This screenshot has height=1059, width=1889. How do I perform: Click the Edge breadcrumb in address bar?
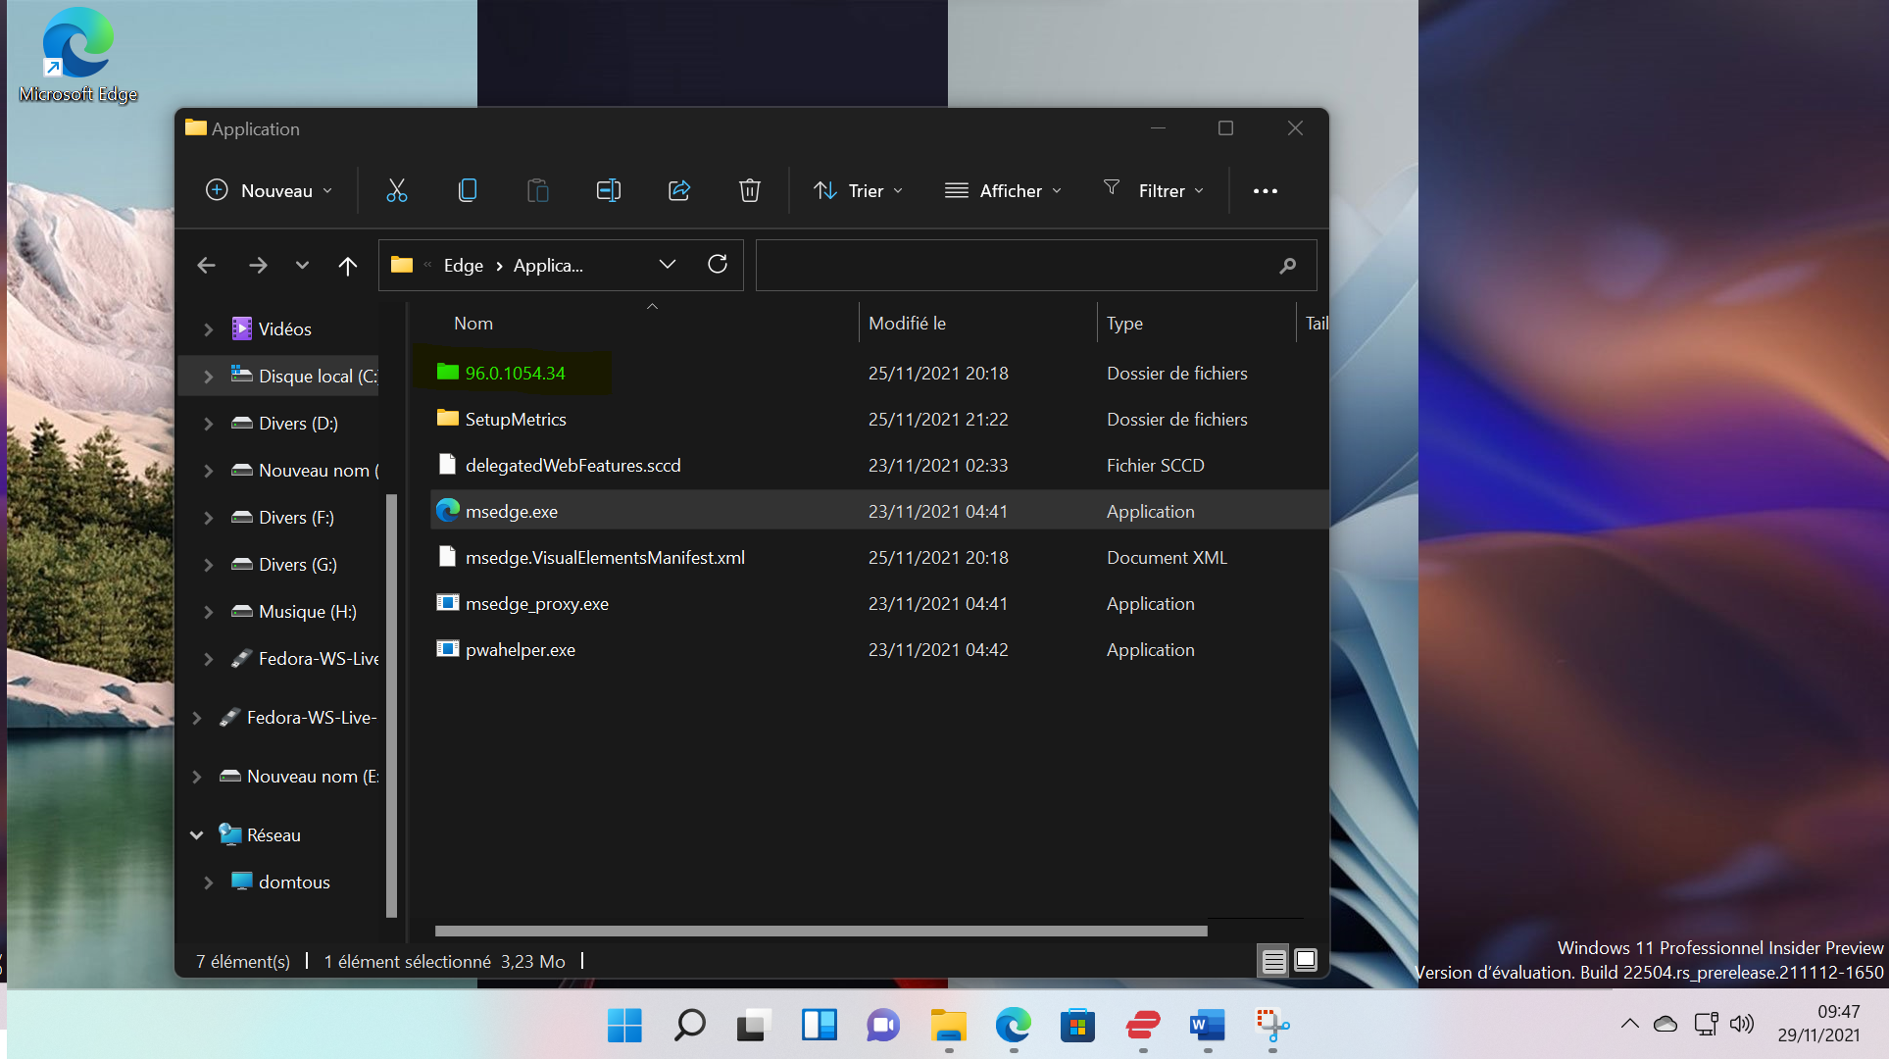coord(463,266)
